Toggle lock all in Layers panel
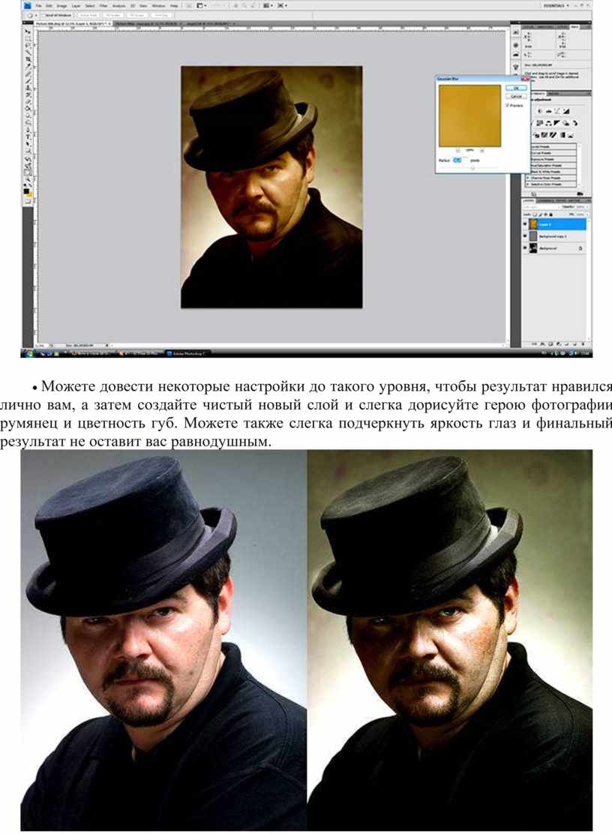This screenshot has height=834, width=612. [550, 214]
